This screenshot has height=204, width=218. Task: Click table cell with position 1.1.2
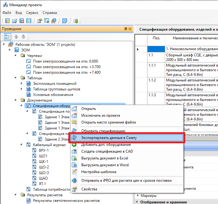point(156,85)
